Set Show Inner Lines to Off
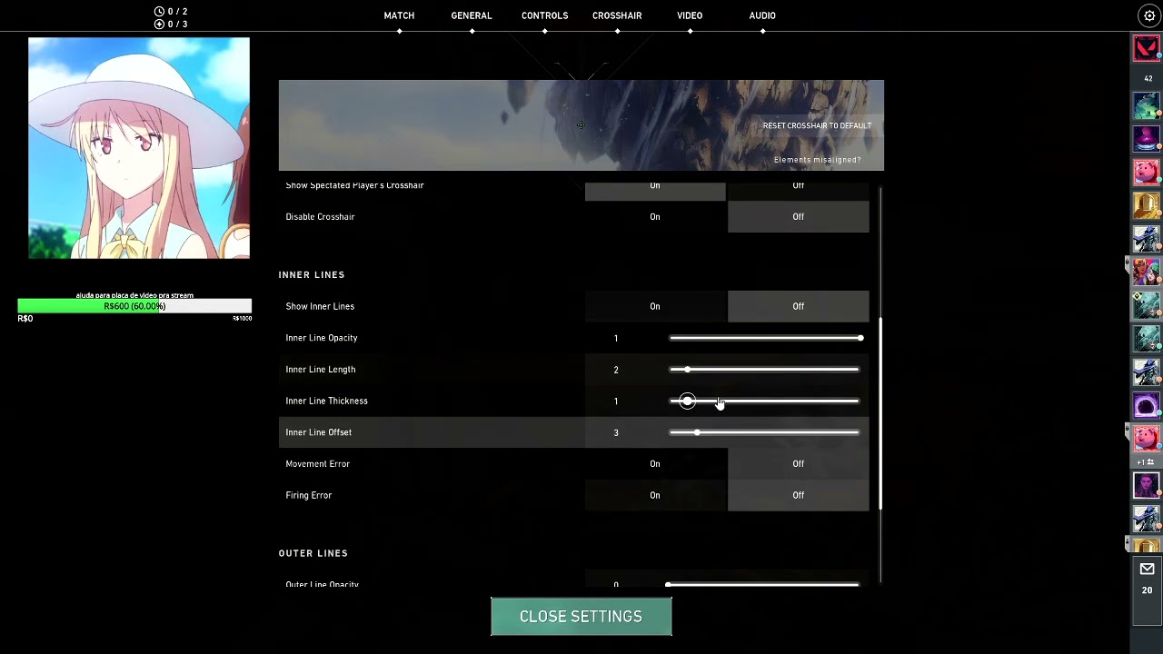 point(799,306)
